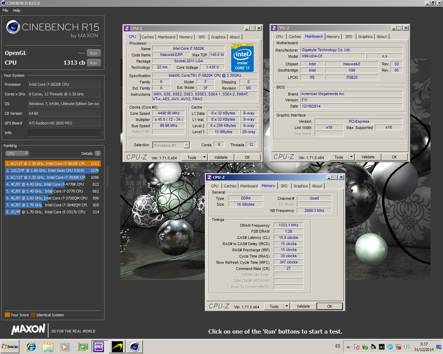Click the MAXON logo at bottom left
This screenshot has width=443, height=354.
(28, 329)
